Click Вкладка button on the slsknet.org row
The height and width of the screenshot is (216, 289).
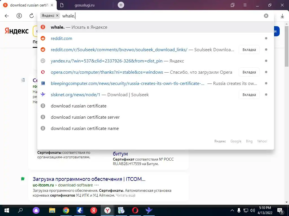[249, 94]
